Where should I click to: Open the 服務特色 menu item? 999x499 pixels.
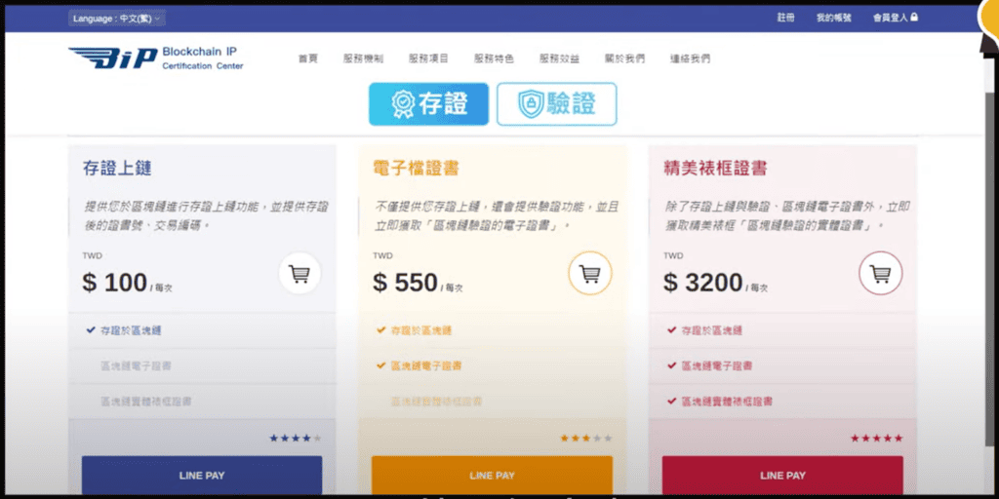(494, 58)
